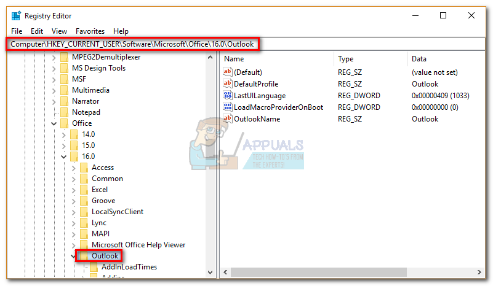Click the Excel folder icon

[x=84, y=190]
